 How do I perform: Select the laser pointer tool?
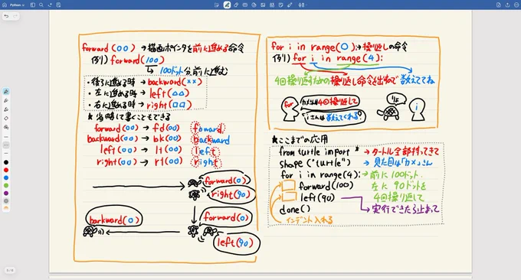click(290, 5)
